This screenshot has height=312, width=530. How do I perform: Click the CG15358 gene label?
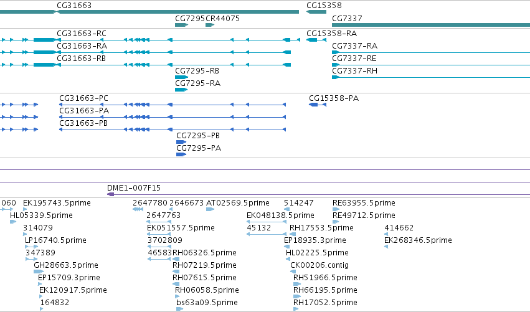point(324,6)
